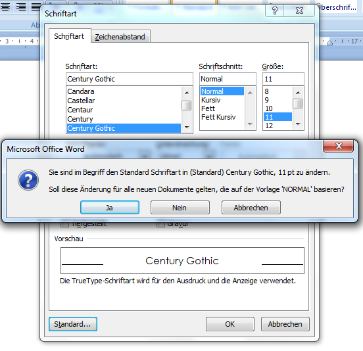This screenshot has height=351, width=363.
Task: Click the Schriftschnitt list scroll-down arrow
Action: (250, 124)
